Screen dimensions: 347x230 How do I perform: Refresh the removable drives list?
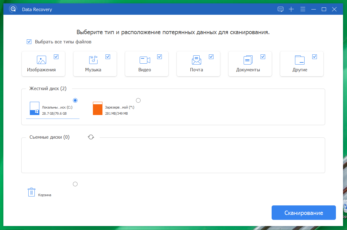coord(91,137)
